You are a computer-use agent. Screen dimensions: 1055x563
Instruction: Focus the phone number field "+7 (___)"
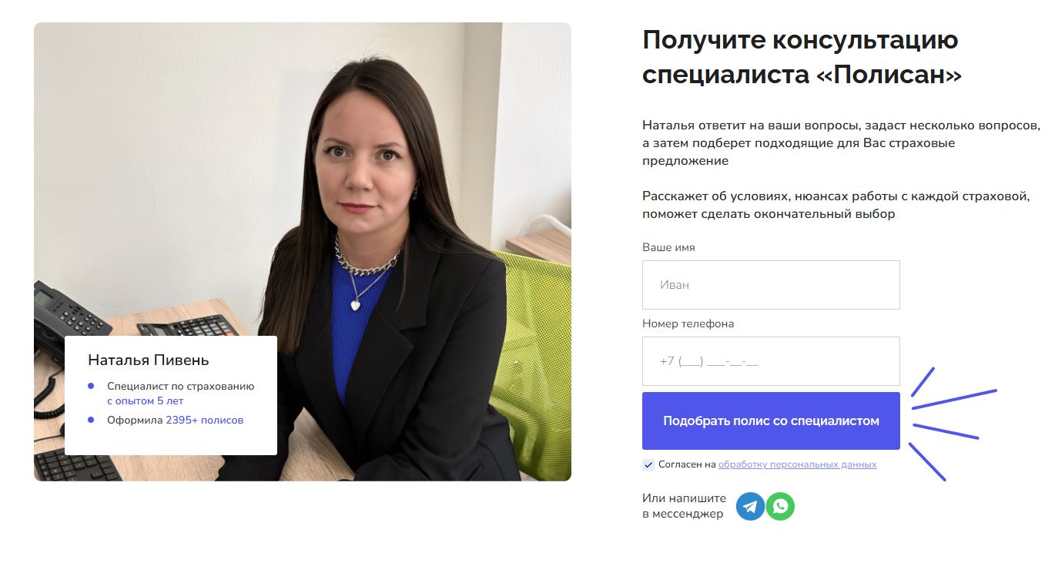(771, 361)
